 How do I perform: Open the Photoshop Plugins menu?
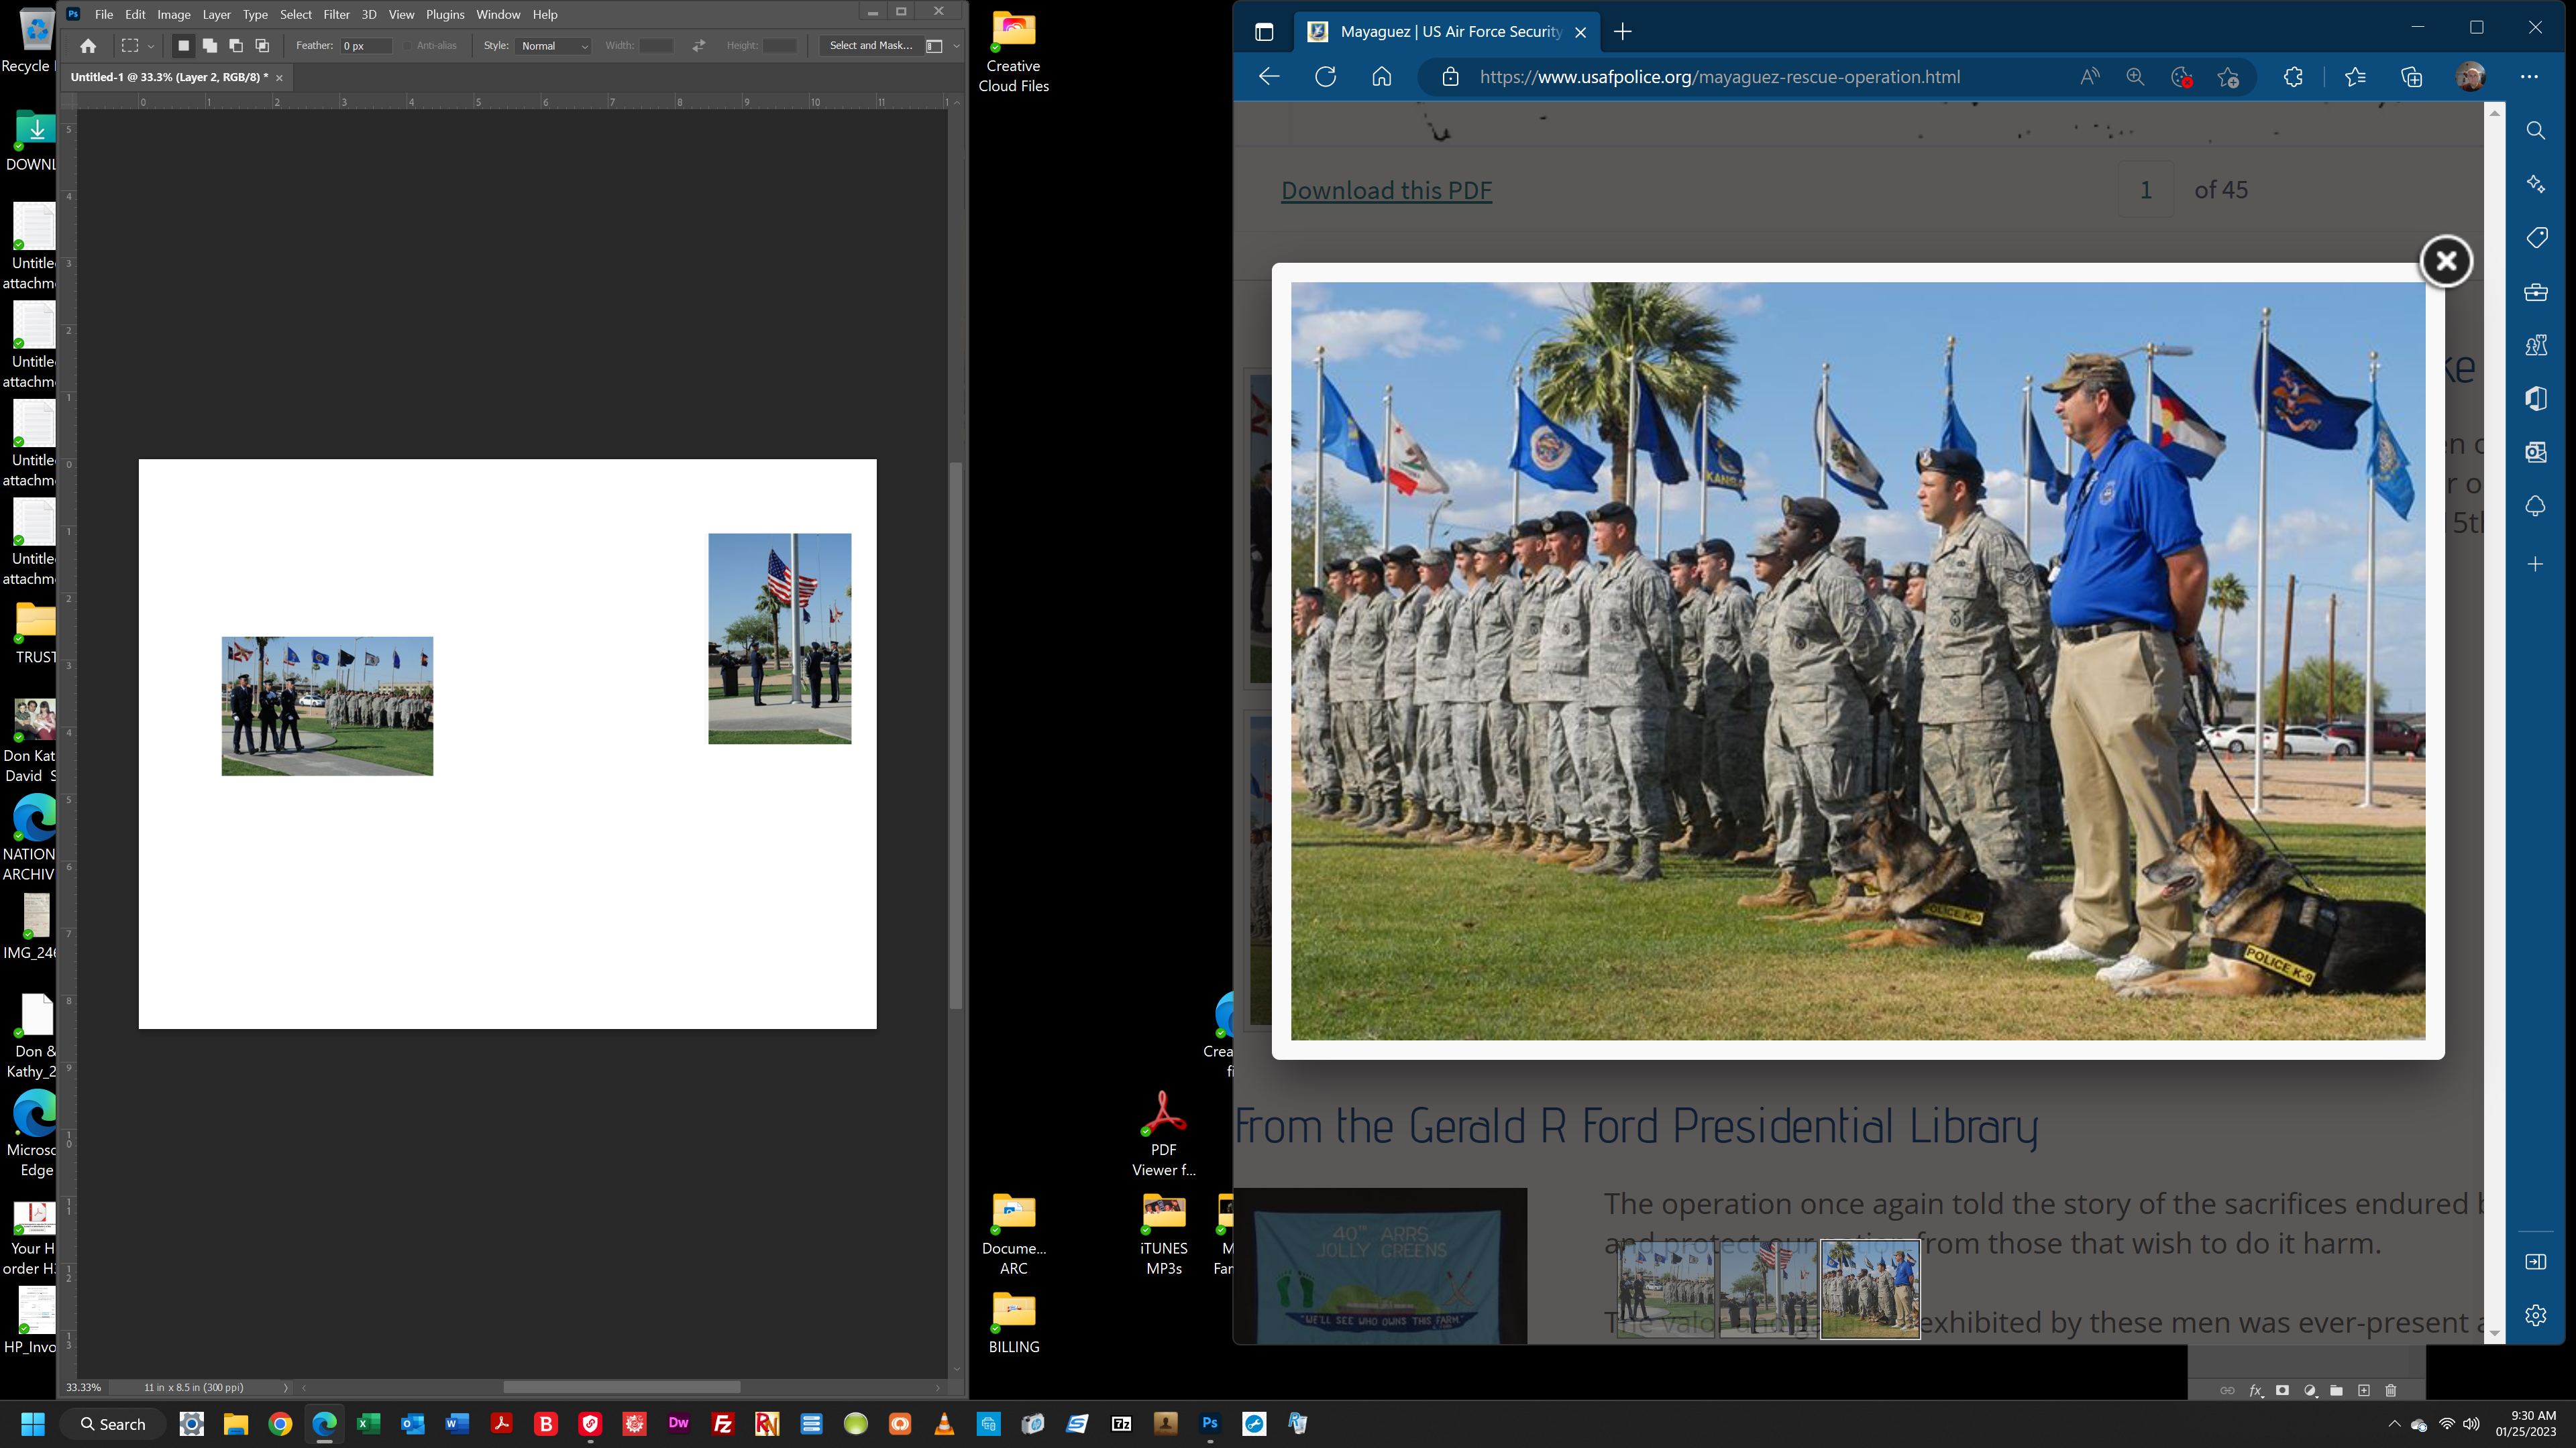pos(445,14)
